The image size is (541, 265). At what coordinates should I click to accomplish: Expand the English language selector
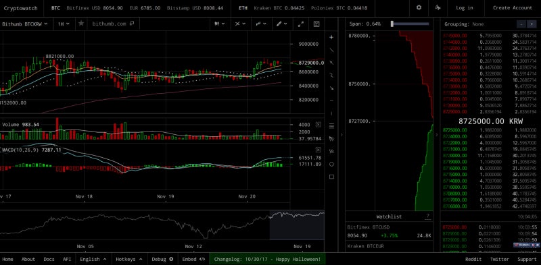(93, 259)
